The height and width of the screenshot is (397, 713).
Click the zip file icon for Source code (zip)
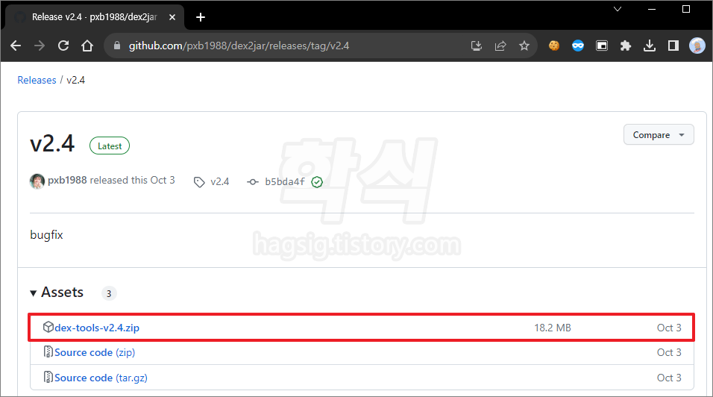[48, 352]
